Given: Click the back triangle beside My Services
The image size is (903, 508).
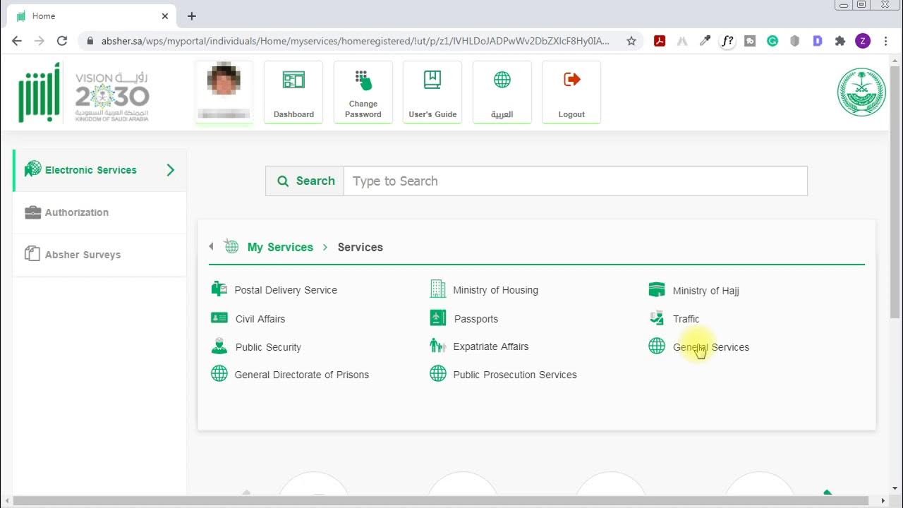Looking at the screenshot, I should point(211,246).
